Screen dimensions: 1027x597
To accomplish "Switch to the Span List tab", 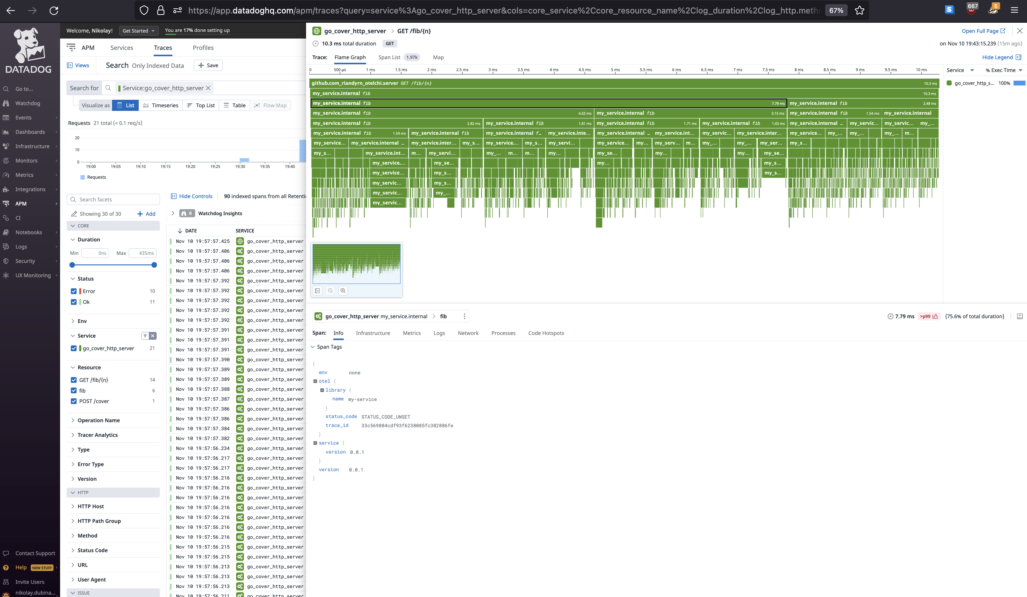I will [x=389, y=57].
